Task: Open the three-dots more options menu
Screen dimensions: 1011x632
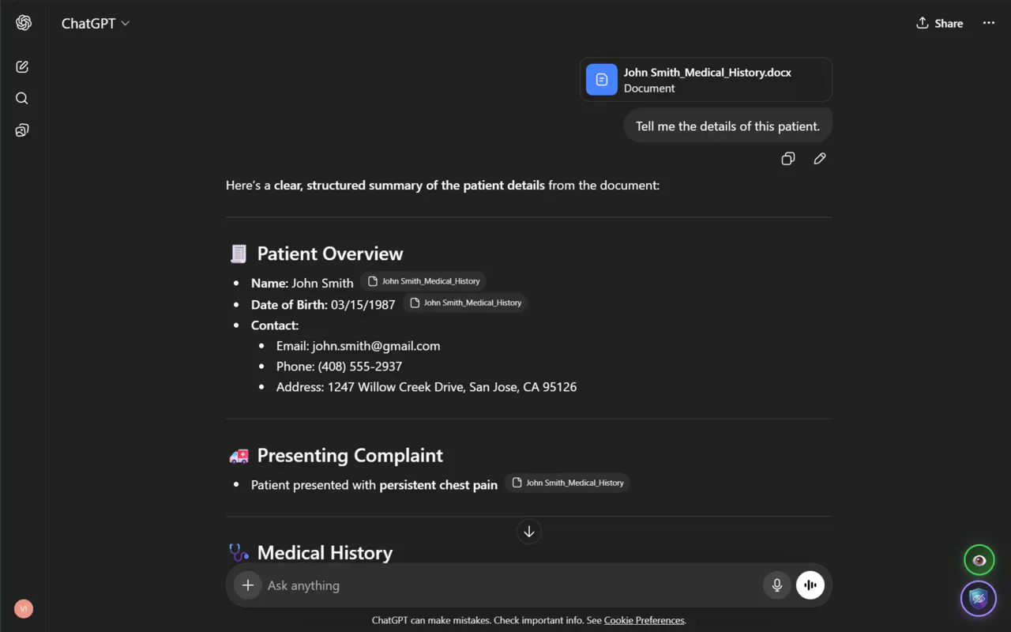Action: point(989,24)
